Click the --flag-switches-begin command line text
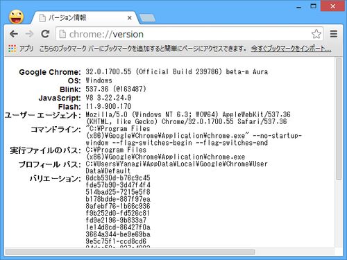Screen dimensions: 347x260 pyautogui.click(x=152, y=143)
